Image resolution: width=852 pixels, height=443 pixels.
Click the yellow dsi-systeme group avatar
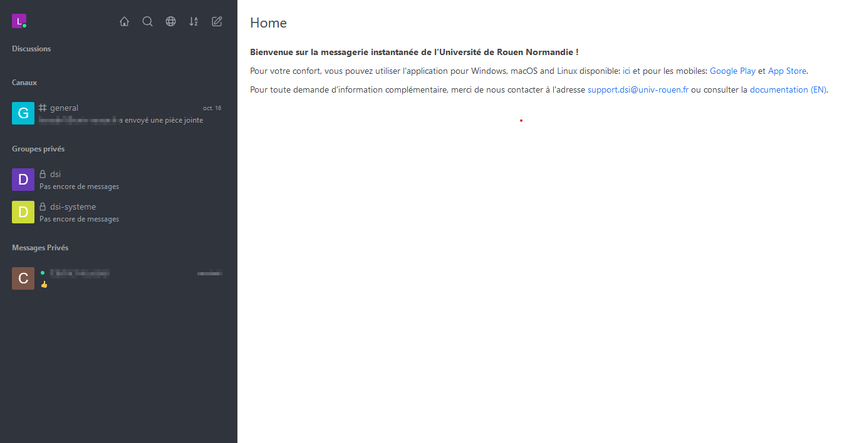coord(23,212)
